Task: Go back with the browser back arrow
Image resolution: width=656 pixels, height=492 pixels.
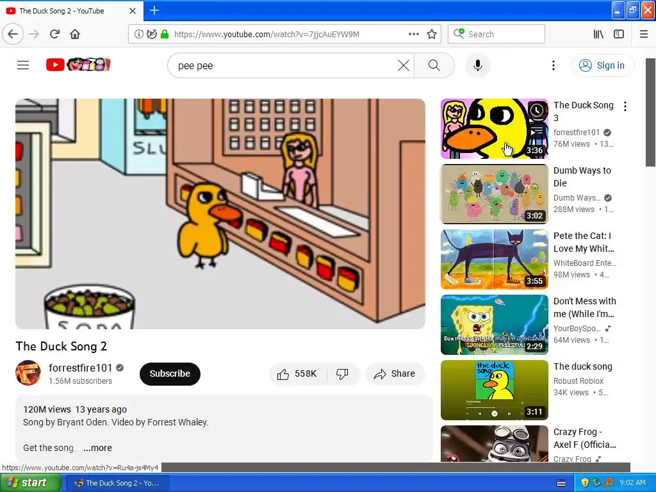Action: pyautogui.click(x=13, y=34)
